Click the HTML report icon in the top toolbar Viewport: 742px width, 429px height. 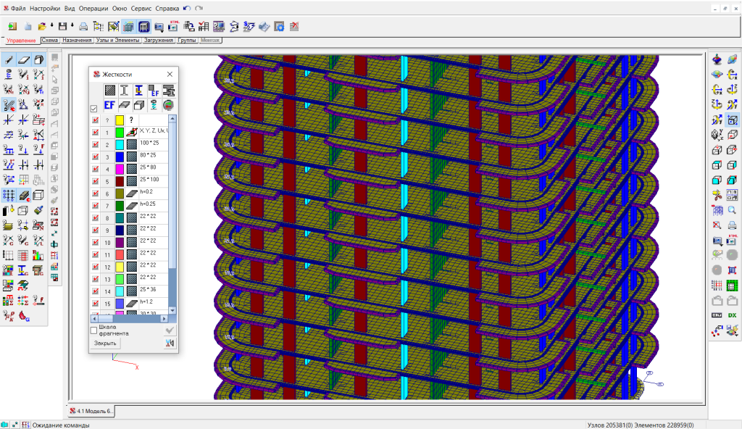coord(173,26)
